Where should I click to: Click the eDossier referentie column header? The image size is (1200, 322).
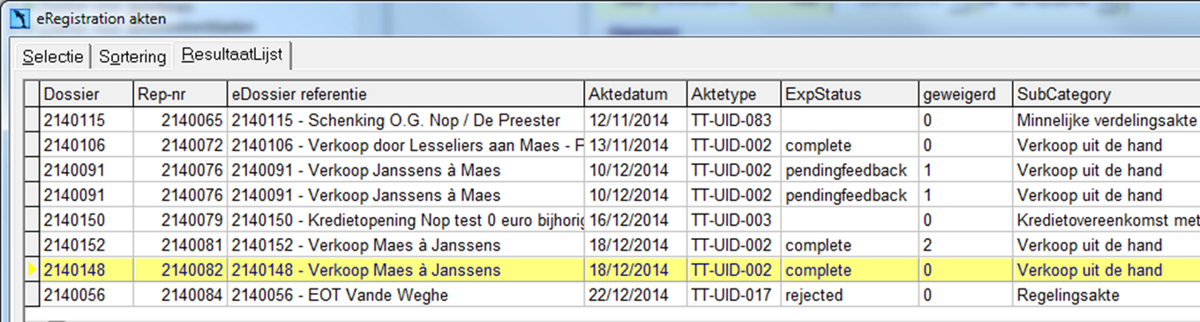[x=406, y=94]
